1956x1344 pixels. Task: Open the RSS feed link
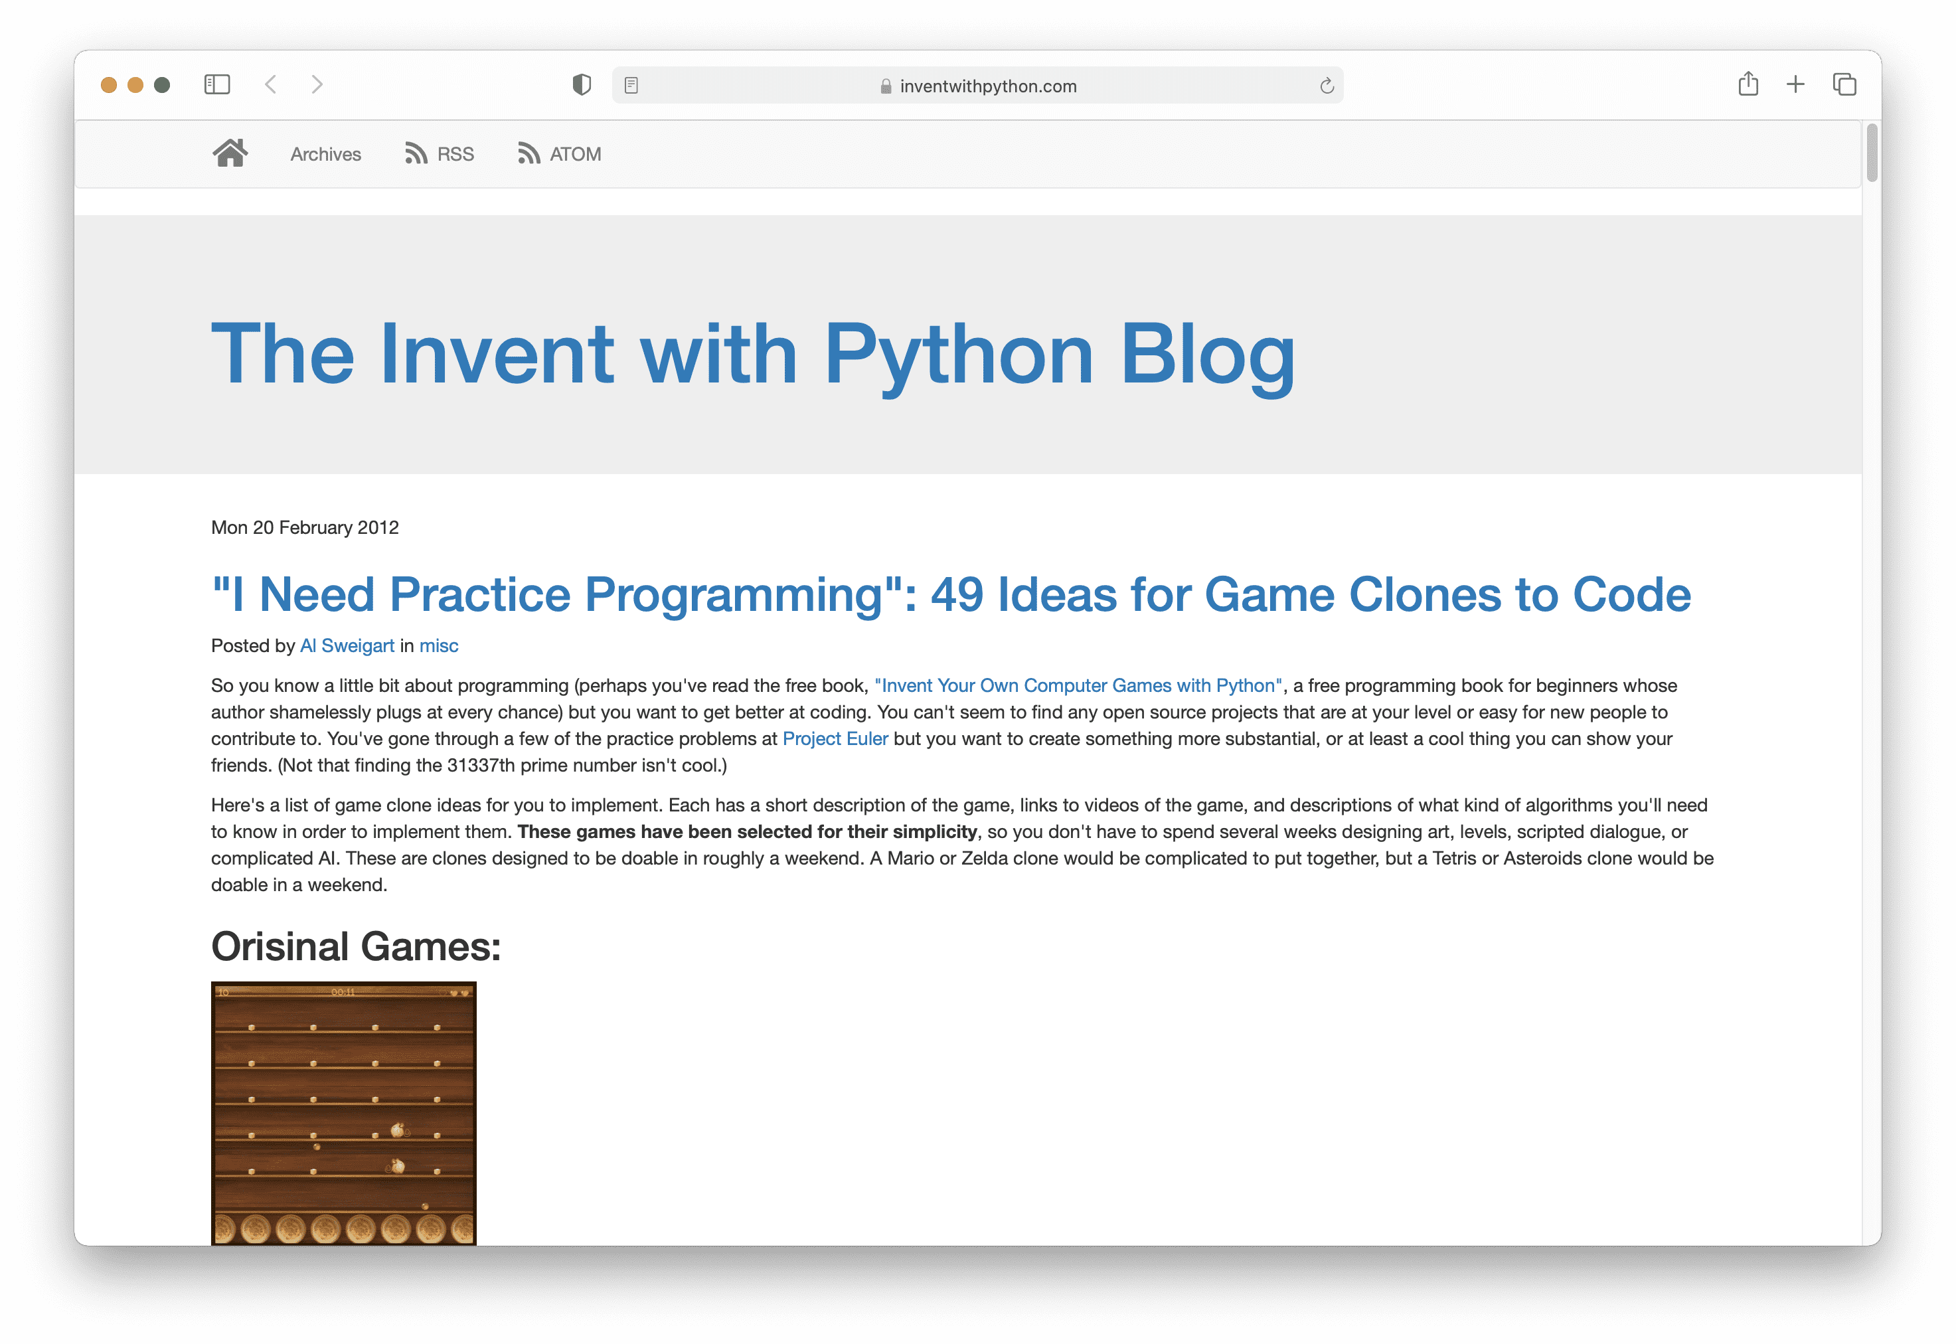(x=440, y=154)
